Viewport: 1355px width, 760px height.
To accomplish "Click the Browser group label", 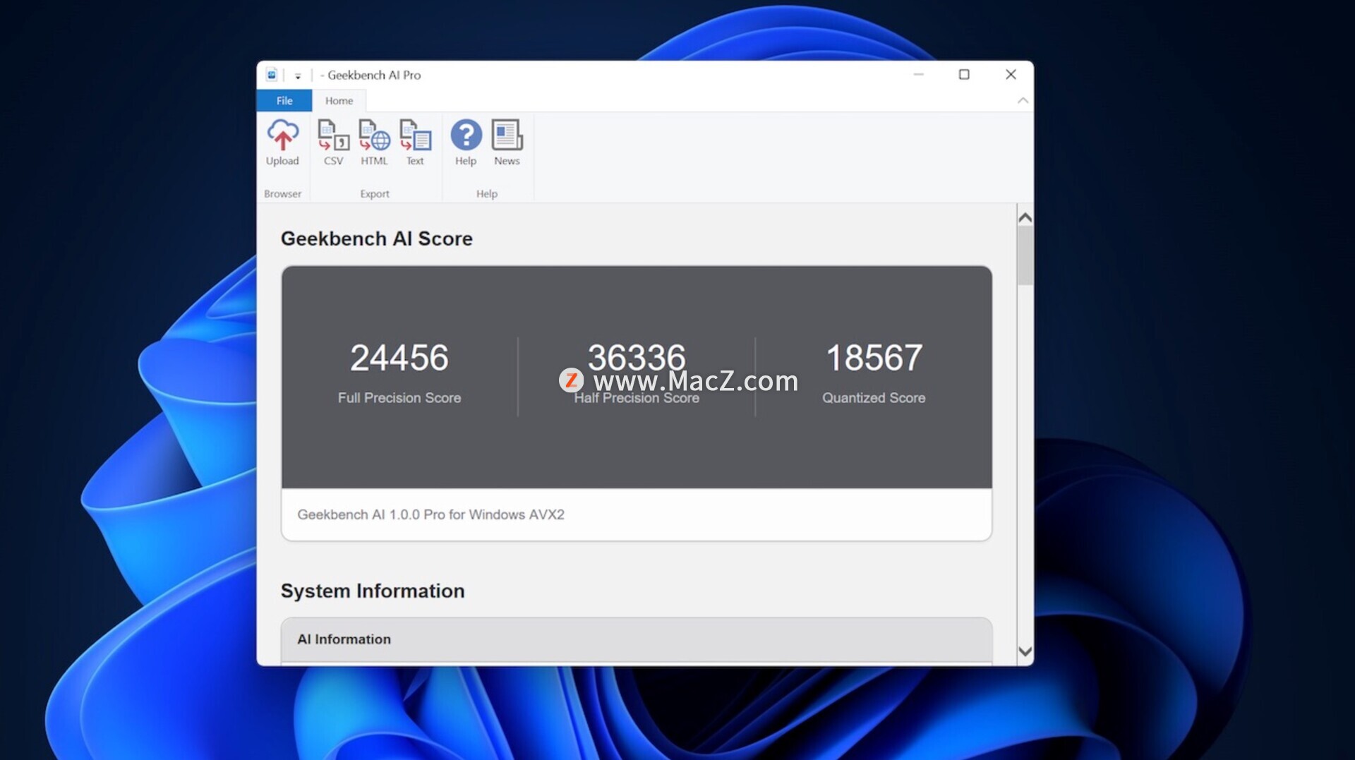I will coord(282,193).
